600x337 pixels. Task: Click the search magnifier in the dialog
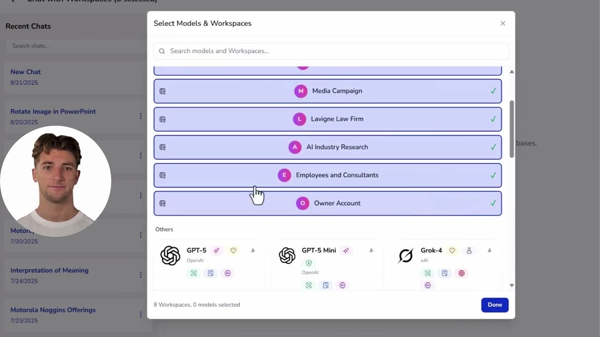tap(162, 51)
